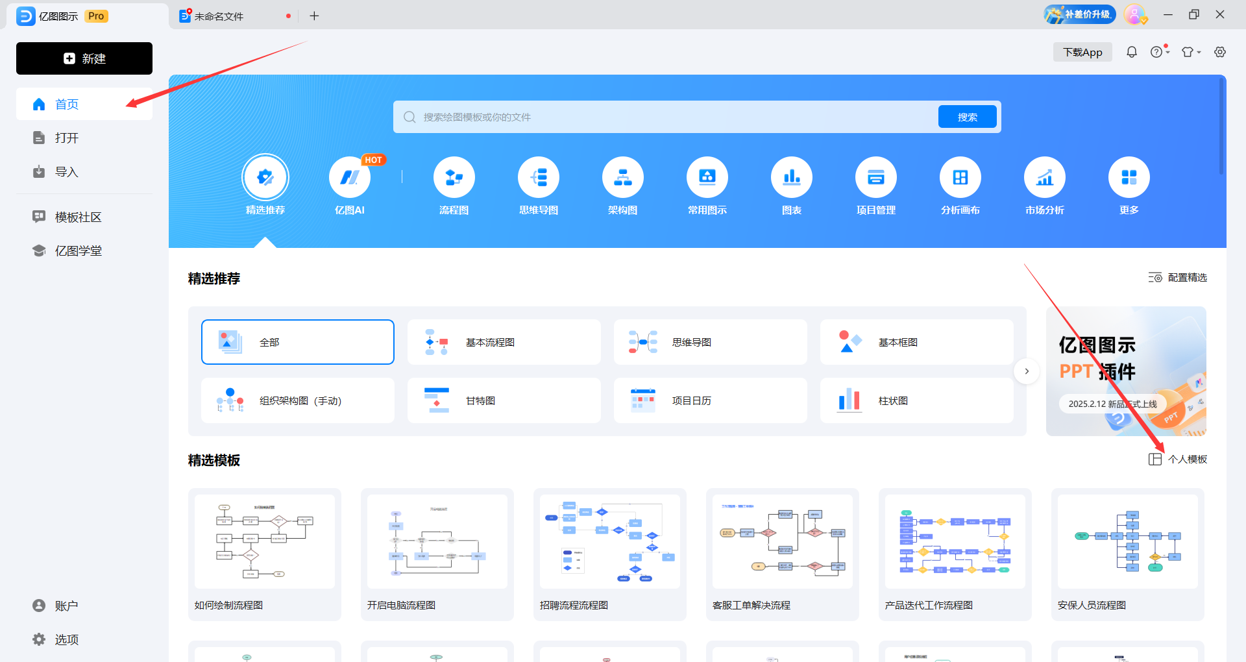
Task: Select the 项目管理 category icon
Action: tap(875, 177)
